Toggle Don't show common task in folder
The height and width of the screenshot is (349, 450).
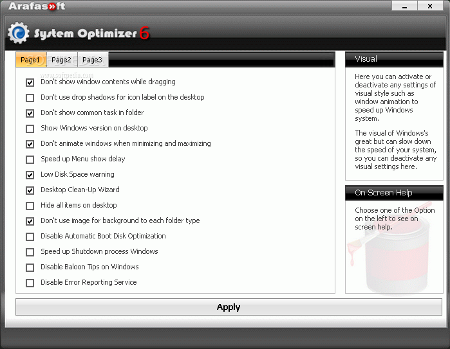30,113
